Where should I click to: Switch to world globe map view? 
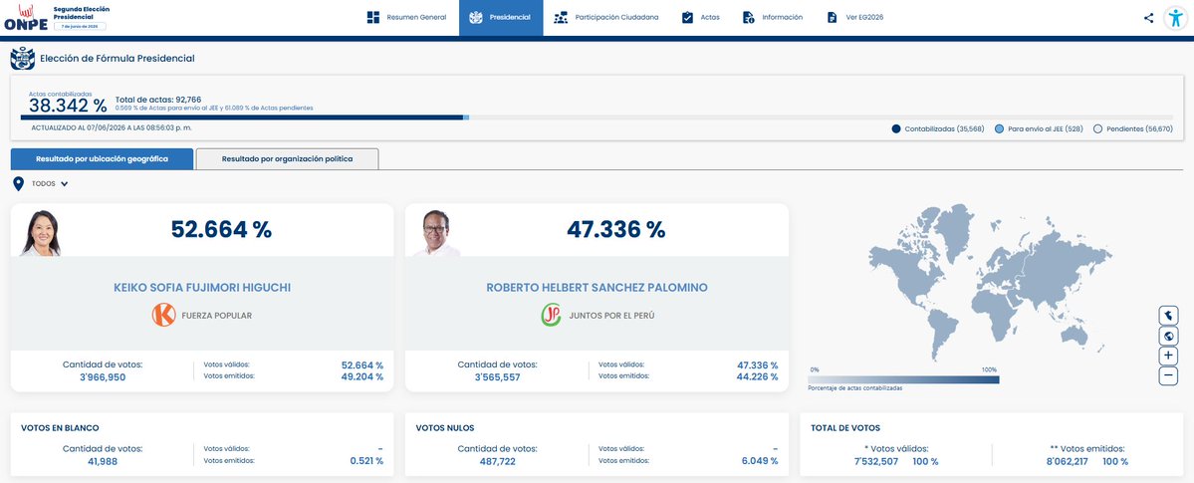click(1168, 336)
